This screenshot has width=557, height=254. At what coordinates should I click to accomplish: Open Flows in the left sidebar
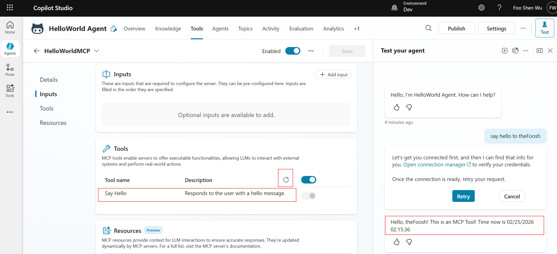point(10,70)
